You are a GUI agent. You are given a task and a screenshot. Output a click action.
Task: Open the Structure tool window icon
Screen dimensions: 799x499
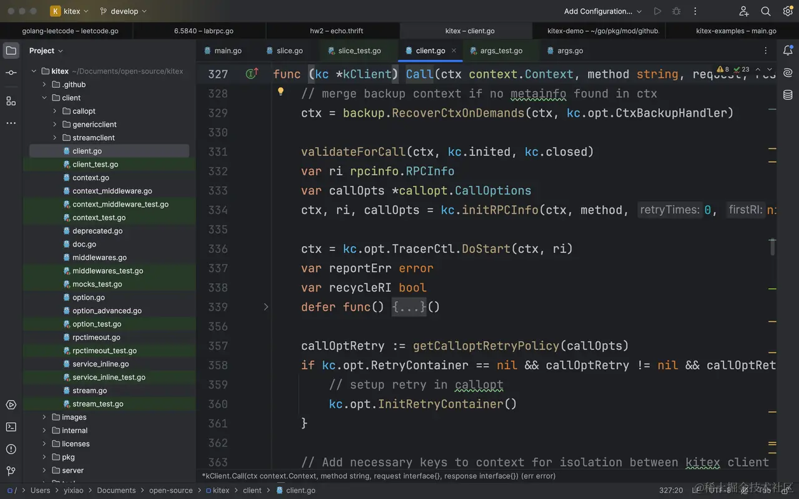click(x=11, y=100)
